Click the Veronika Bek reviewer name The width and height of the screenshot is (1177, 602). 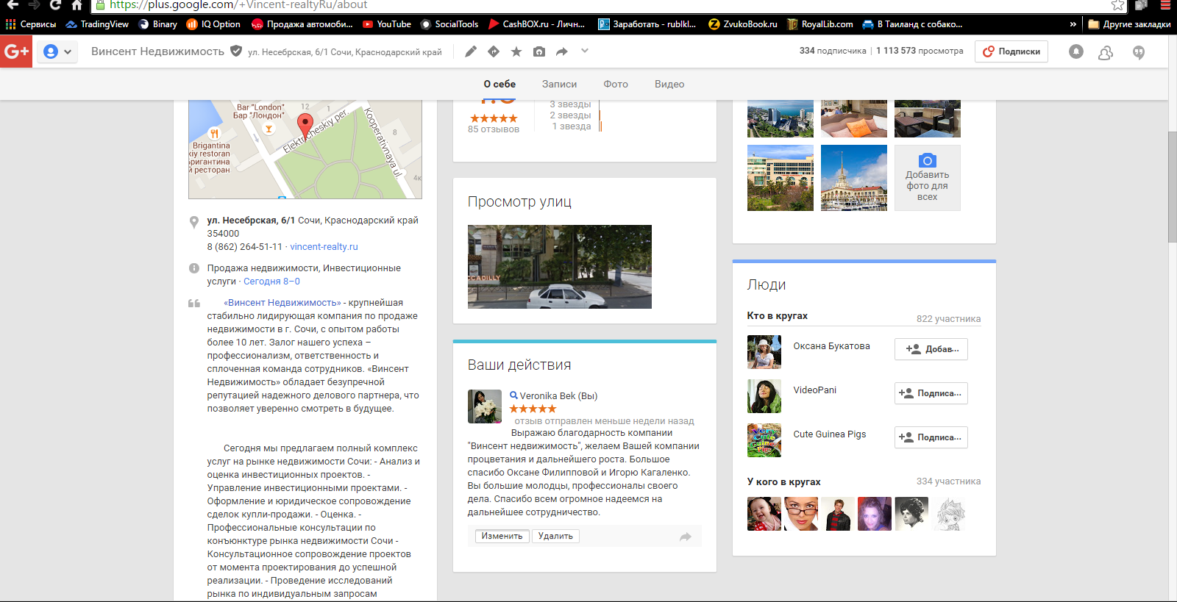(x=550, y=396)
